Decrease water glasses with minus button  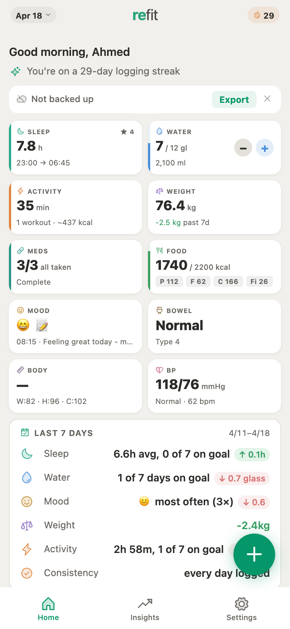click(243, 148)
